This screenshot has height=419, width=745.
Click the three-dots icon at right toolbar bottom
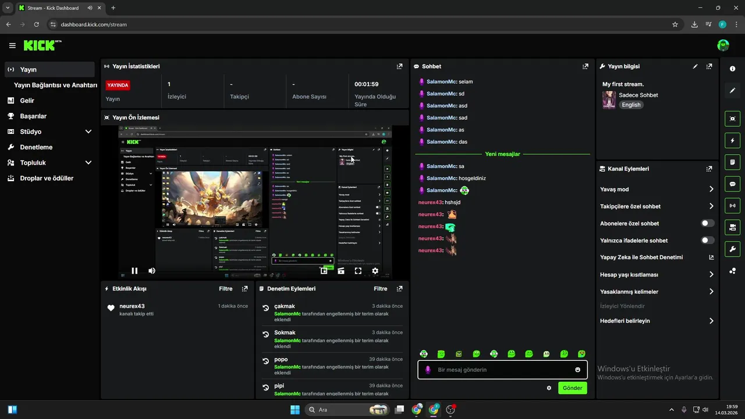732,271
